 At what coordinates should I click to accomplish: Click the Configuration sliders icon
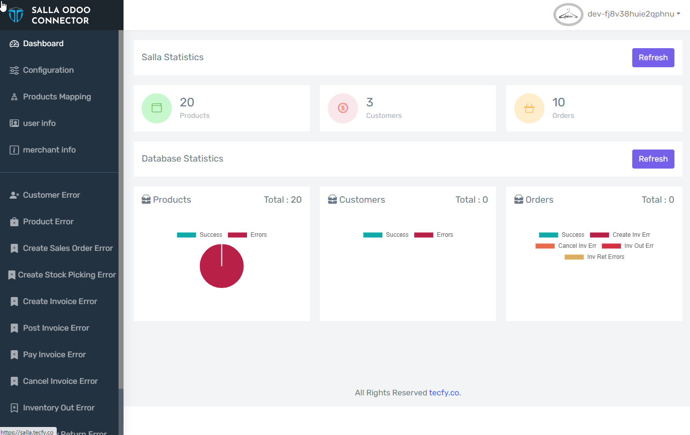pyautogui.click(x=14, y=70)
